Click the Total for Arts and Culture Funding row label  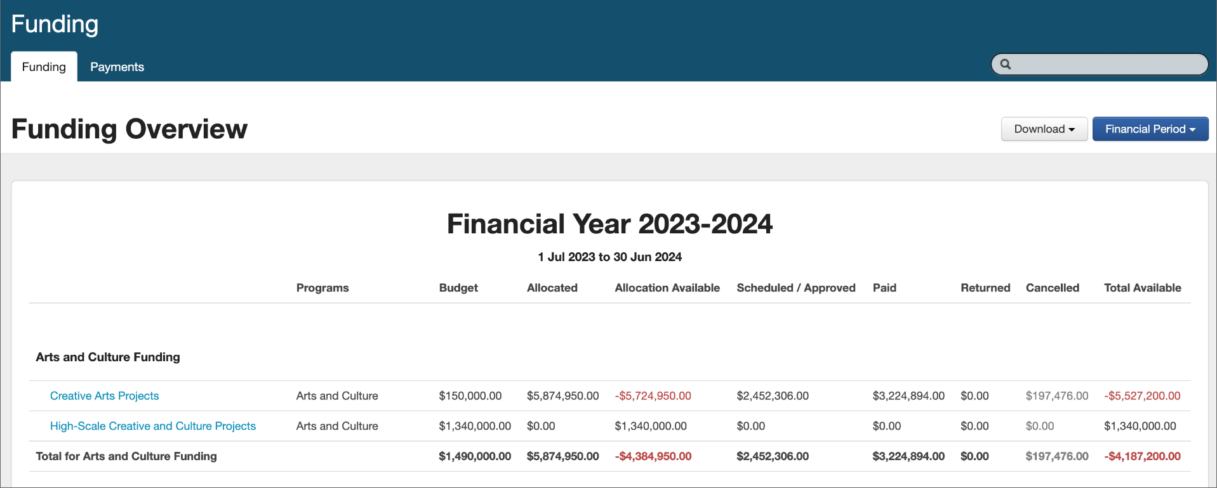click(x=126, y=456)
